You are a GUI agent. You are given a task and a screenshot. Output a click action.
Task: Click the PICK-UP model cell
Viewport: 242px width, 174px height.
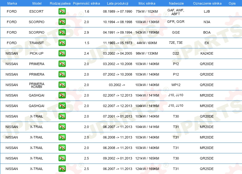pos(37,53)
